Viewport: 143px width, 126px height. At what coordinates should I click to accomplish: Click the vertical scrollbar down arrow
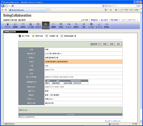[141, 121]
